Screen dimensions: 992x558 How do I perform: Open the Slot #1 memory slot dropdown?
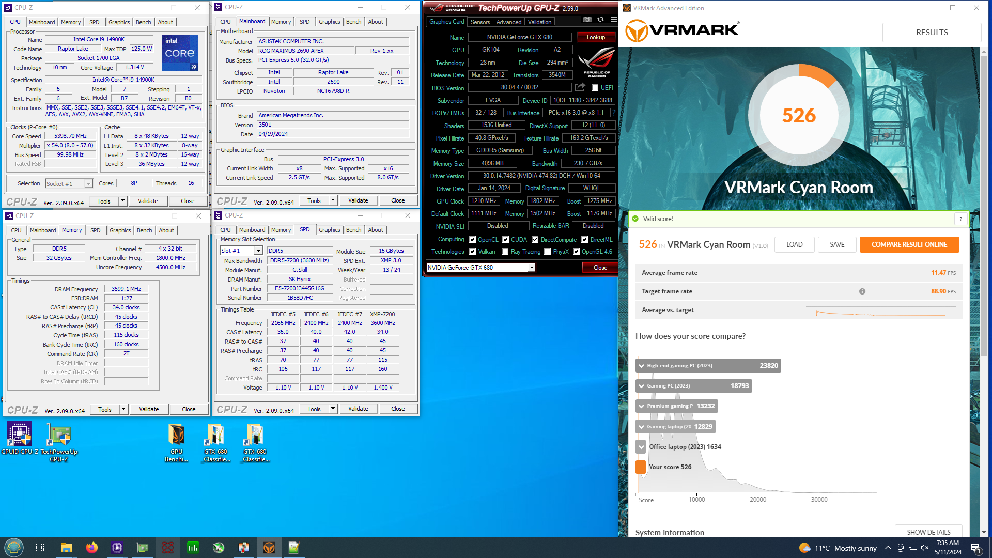pos(241,251)
